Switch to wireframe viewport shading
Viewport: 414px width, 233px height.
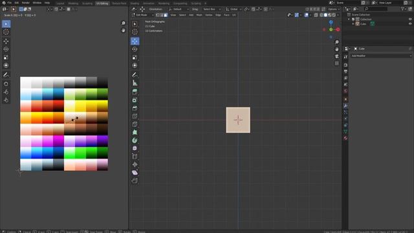[x=321, y=15]
